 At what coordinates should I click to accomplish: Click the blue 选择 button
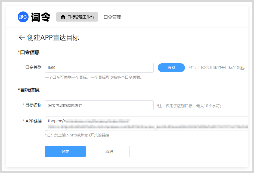pos(171,68)
